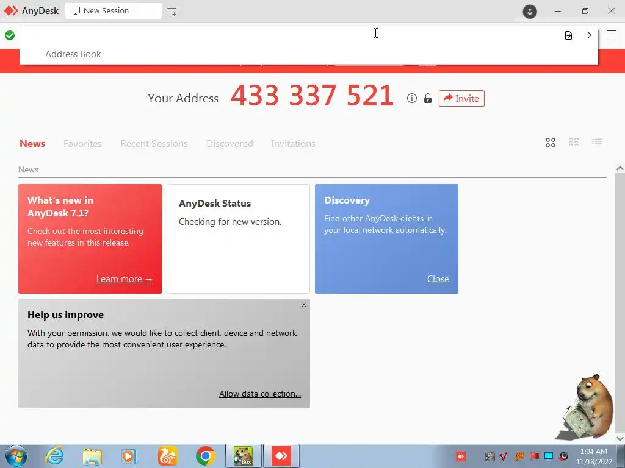Click scrollbar down arrow in news panel

point(620,438)
